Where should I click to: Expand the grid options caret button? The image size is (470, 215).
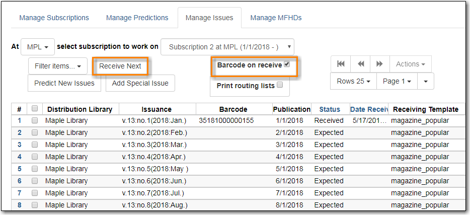tap(426, 81)
